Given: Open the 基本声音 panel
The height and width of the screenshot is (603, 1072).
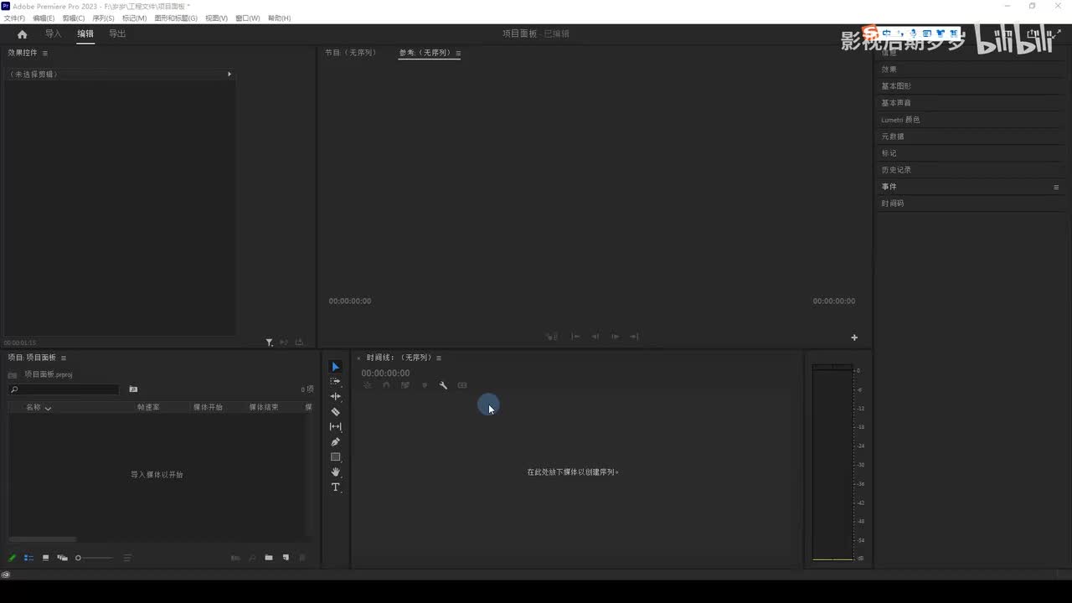Looking at the screenshot, I should pyautogui.click(x=896, y=103).
